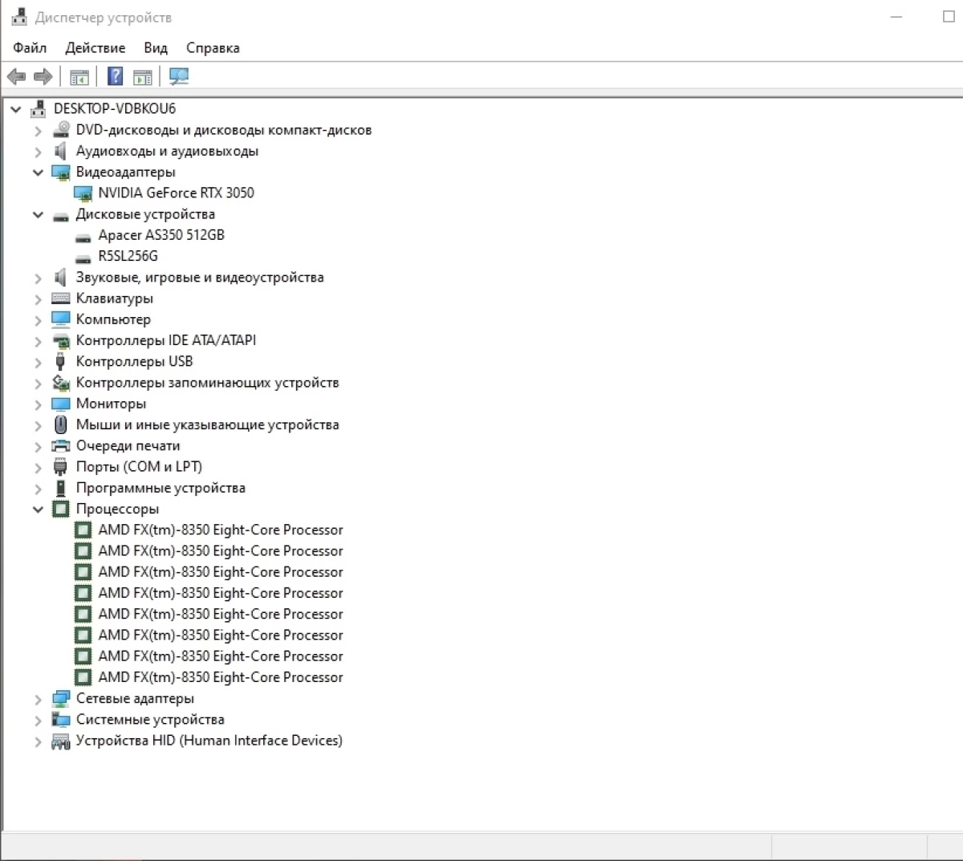Collapse the DESKTOP-VDBKOU6 root node

tap(16, 109)
